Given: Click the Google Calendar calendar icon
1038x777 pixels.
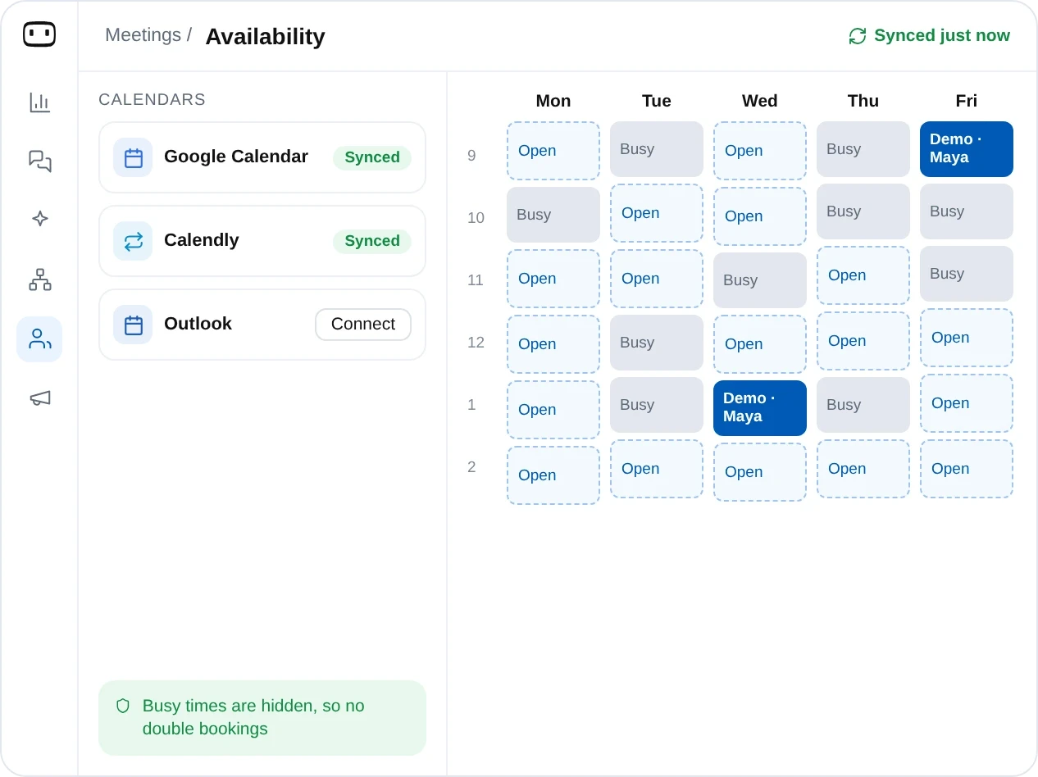Looking at the screenshot, I should (x=133, y=157).
